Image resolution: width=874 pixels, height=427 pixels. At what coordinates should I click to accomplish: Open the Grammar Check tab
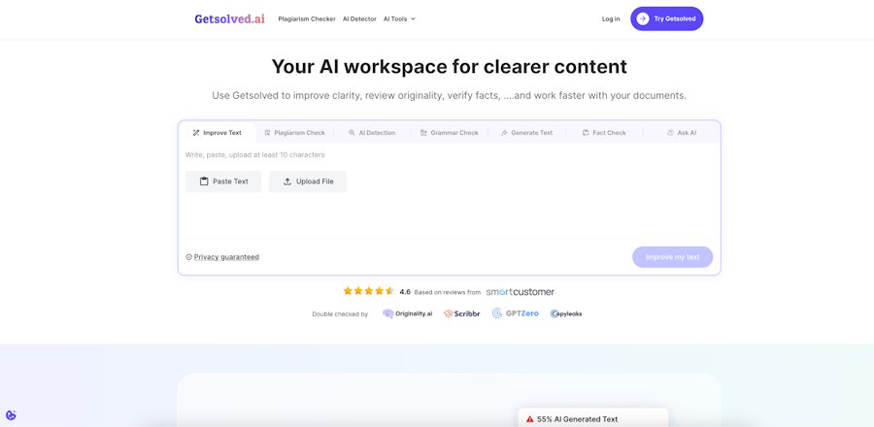pyautogui.click(x=450, y=133)
